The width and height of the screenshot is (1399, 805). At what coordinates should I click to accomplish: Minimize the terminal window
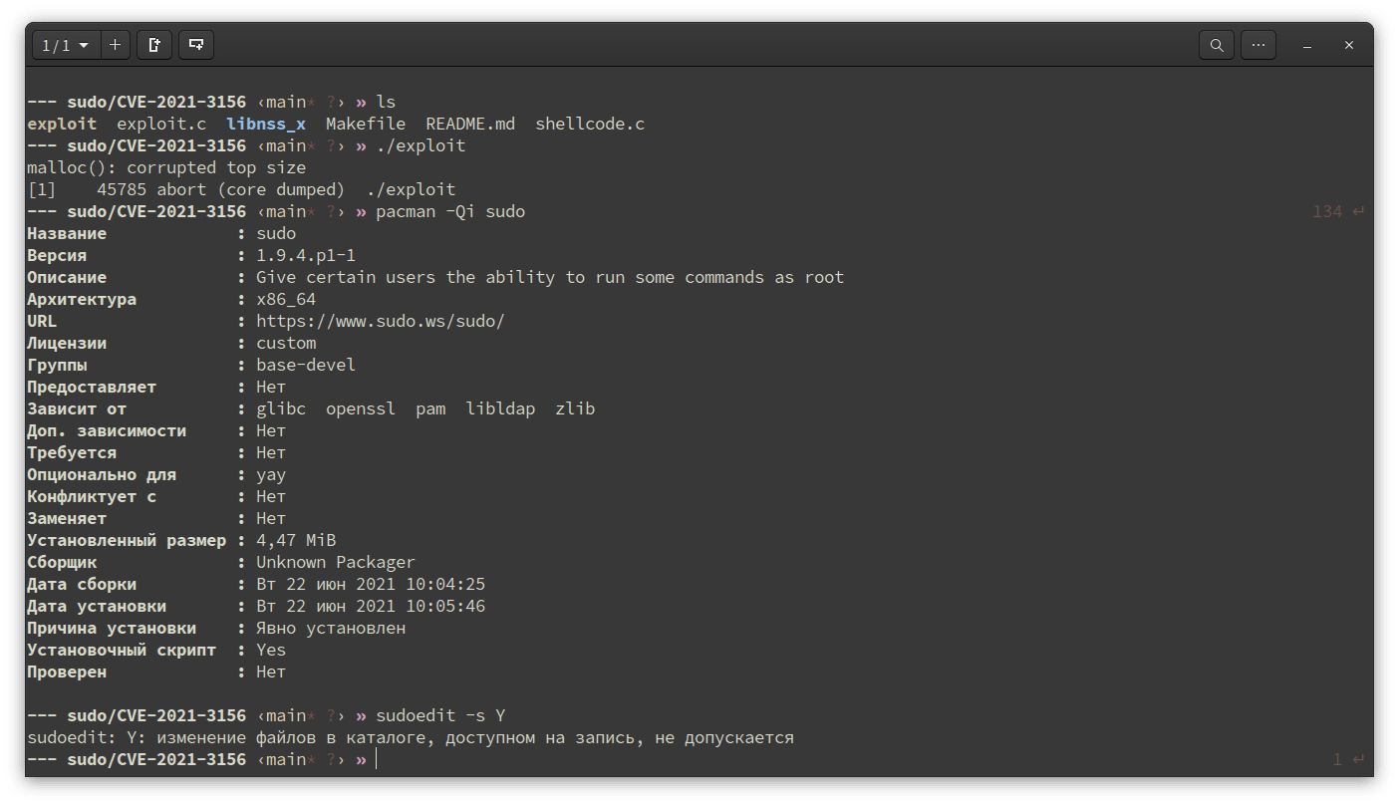pyautogui.click(x=1307, y=46)
